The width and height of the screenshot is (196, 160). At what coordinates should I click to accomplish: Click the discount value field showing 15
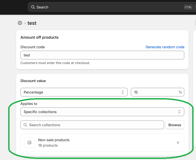154,92
